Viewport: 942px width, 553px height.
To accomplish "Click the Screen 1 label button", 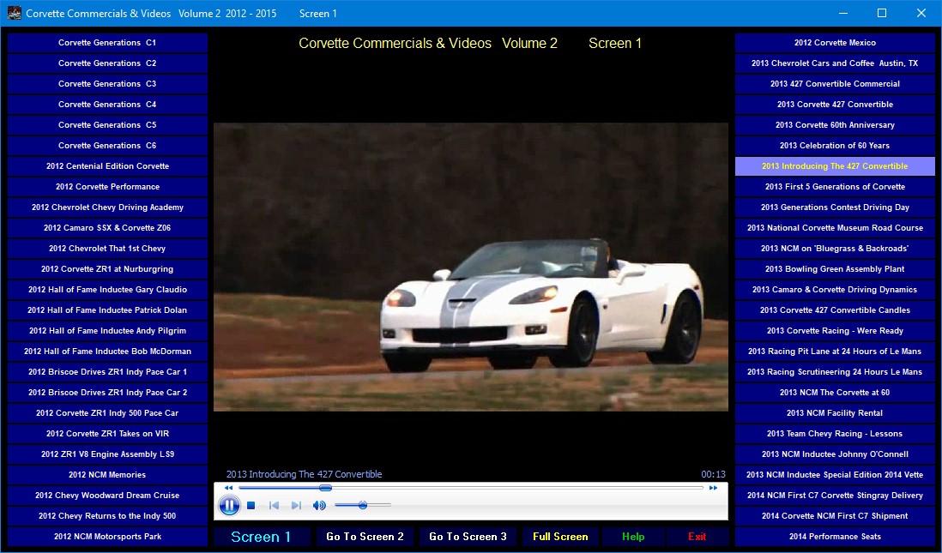I will pos(262,537).
